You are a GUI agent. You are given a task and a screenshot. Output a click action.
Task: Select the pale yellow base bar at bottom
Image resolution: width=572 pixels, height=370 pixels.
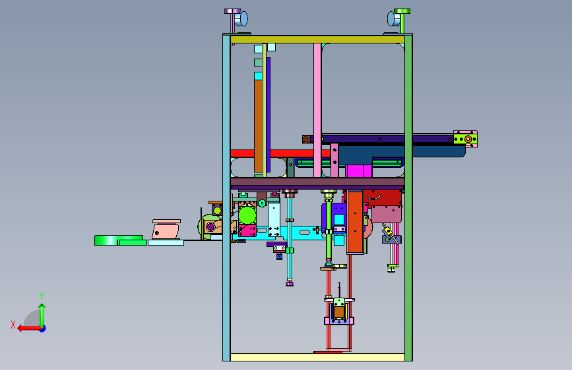[x=317, y=357]
